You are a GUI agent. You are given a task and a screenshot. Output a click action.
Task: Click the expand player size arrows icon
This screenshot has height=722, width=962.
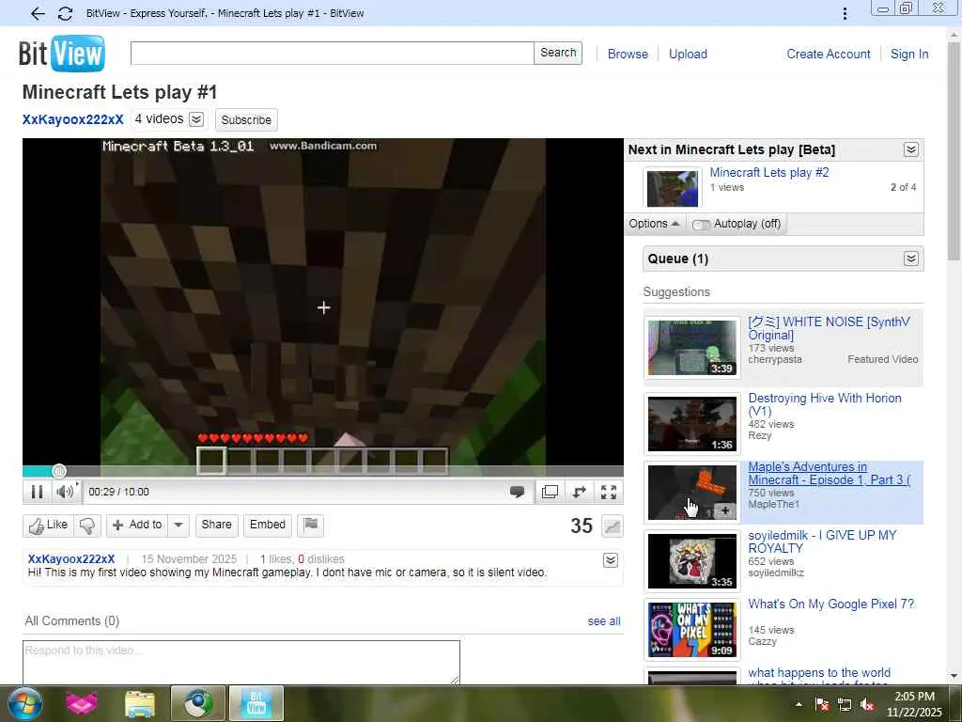pos(579,492)
